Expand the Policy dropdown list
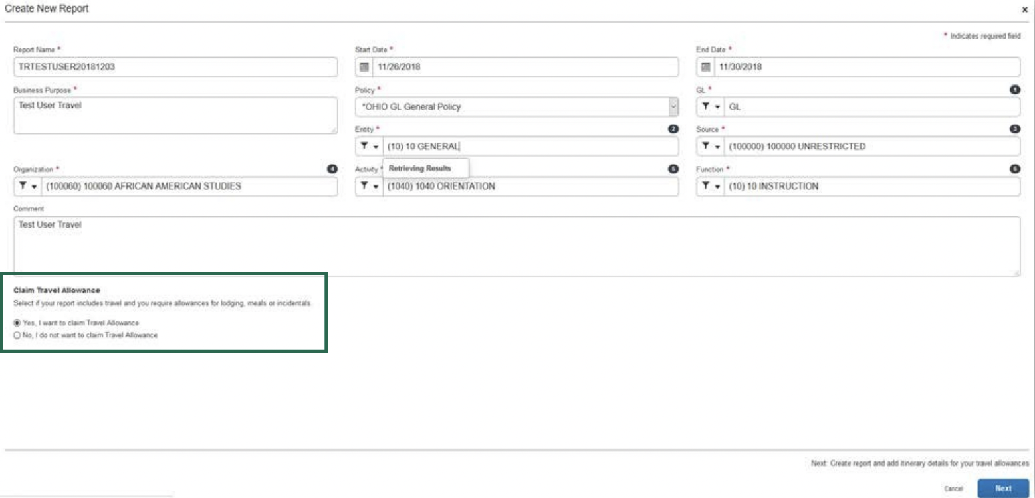This screenshot has width=1035, height=498. pos(673,107)
